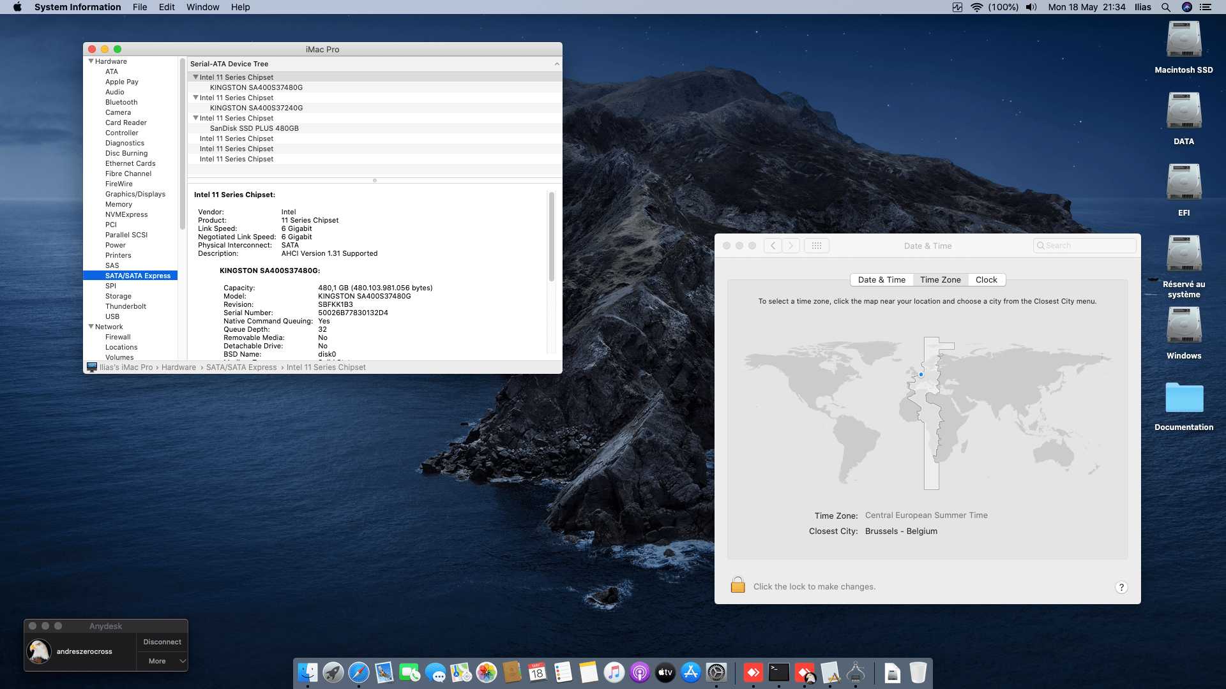Click the sidebar scrollbar in System Information
This screenshot has width=1226, height=689.
pyautogui.click(x=183, y=144)
